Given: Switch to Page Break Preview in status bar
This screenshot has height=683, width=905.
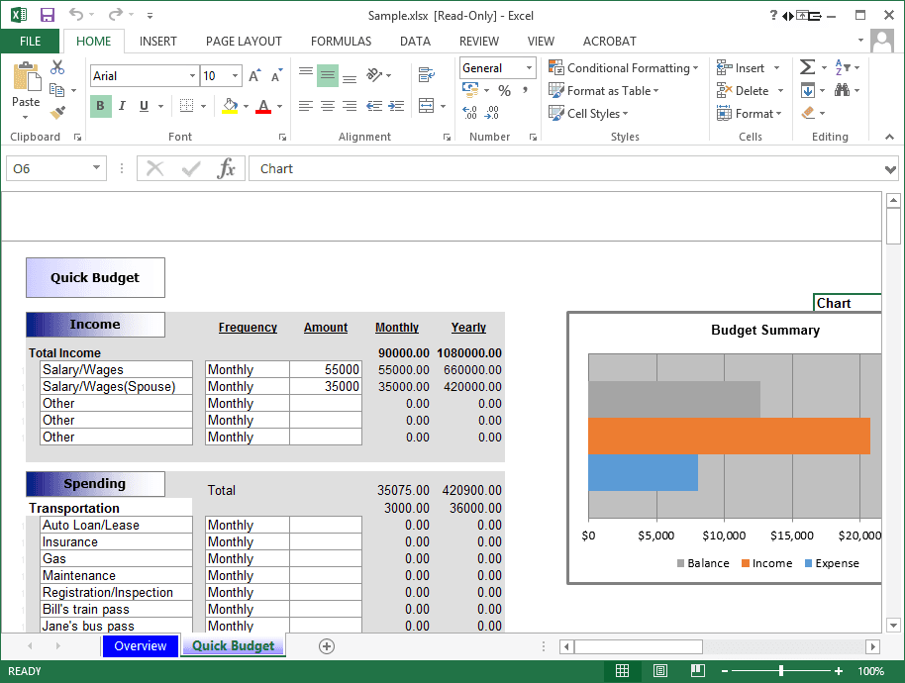Looking at the screenshot, I should tap(698, 670).
